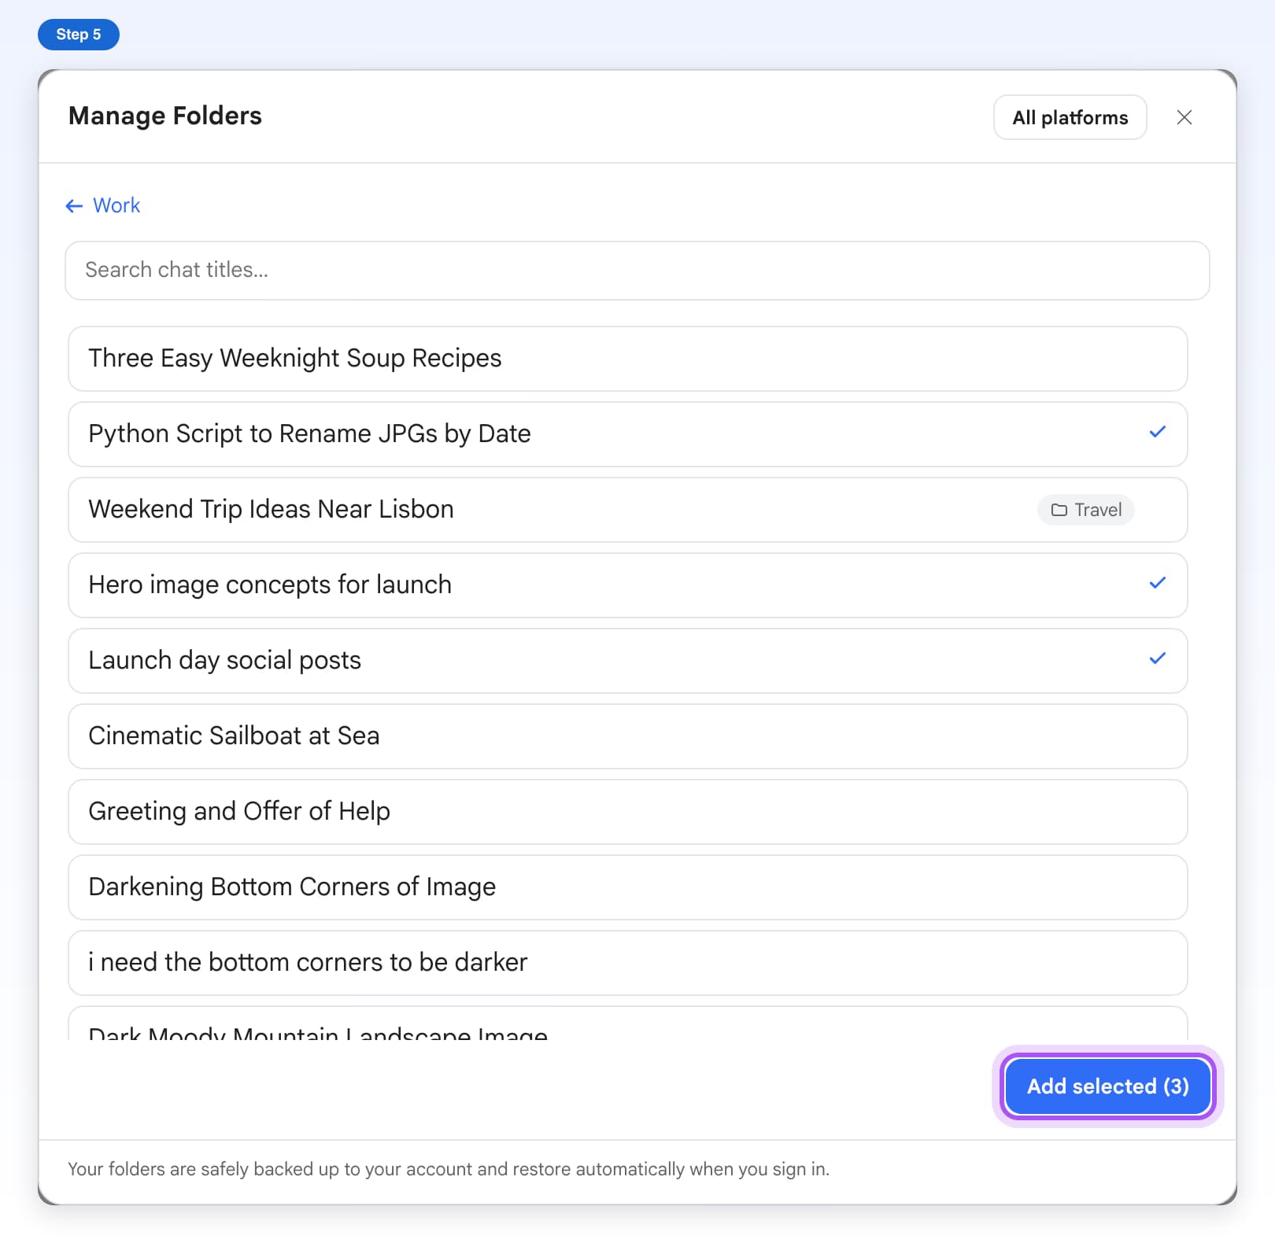Select Cinematic Sailboat at Sea chat
Screen dimensions: 1275x1243
tap(627, 736)
